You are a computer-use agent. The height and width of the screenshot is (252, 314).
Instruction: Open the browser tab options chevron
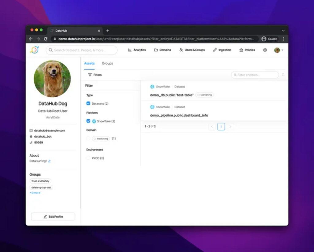point(283,31)
